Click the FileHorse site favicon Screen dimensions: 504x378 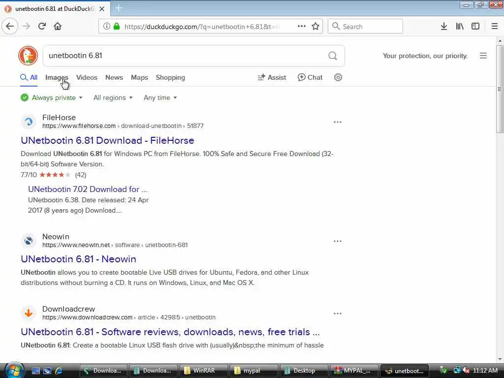point(29,122)
